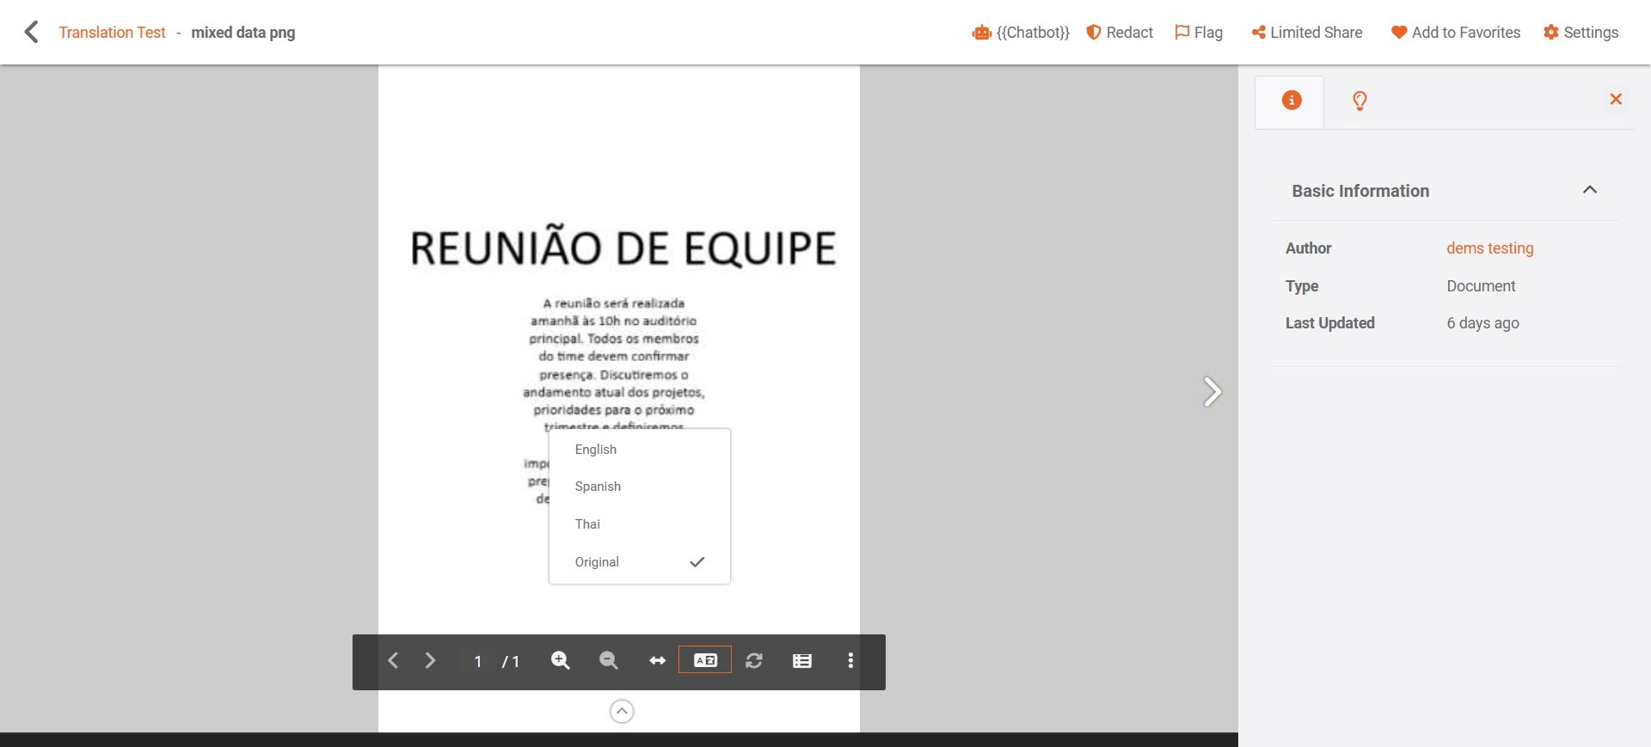Click the translate language icon in toolbar
The width and height of the screenshot is (1651, 747).
click(705, 660)
